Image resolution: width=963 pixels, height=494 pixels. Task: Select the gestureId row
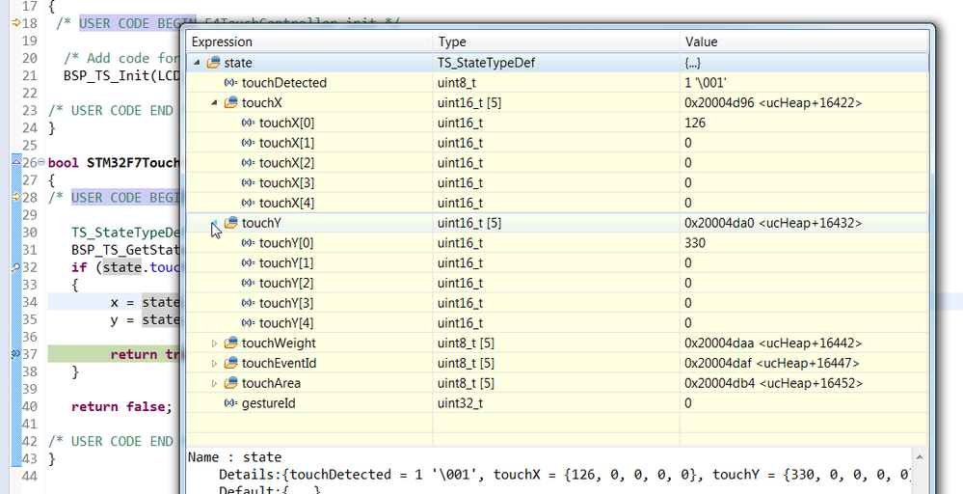pos(558,403)
